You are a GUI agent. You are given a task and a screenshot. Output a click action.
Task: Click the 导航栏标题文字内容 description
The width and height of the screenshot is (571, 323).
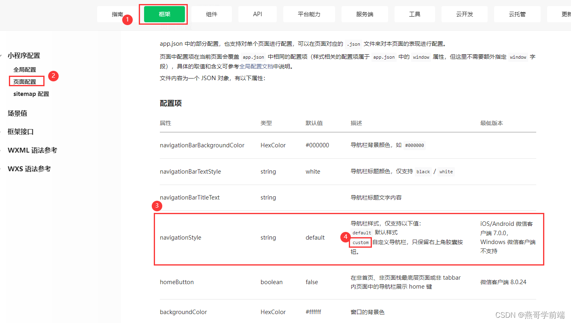376,198
